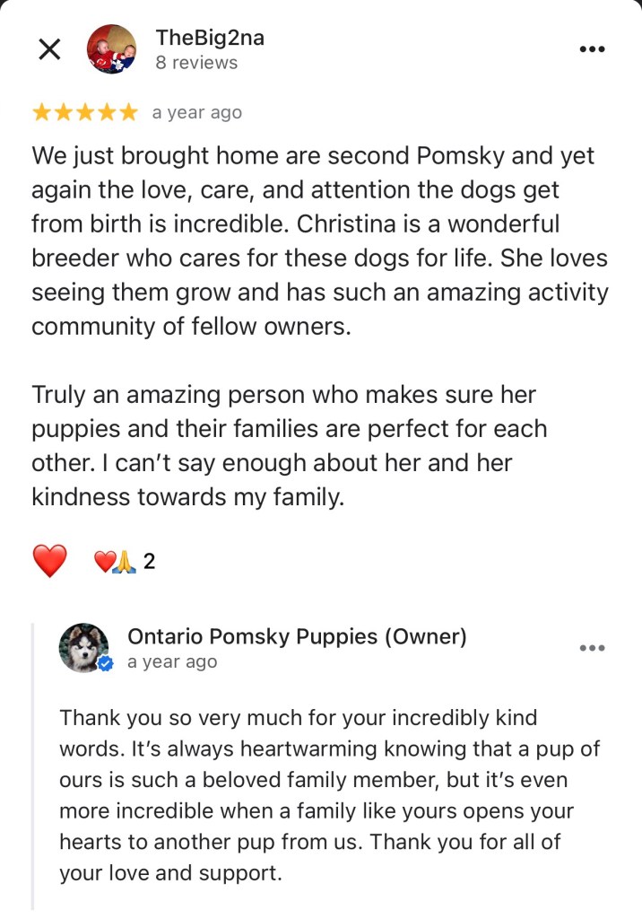Click the owner reply's "a year ago" timestamp

(x=172, y=662)
